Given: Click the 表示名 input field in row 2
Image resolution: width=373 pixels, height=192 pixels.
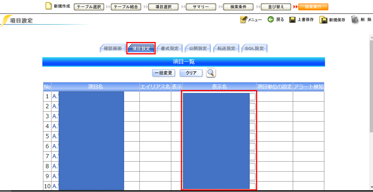Looking at the screenshot, I should pos(219,106).
